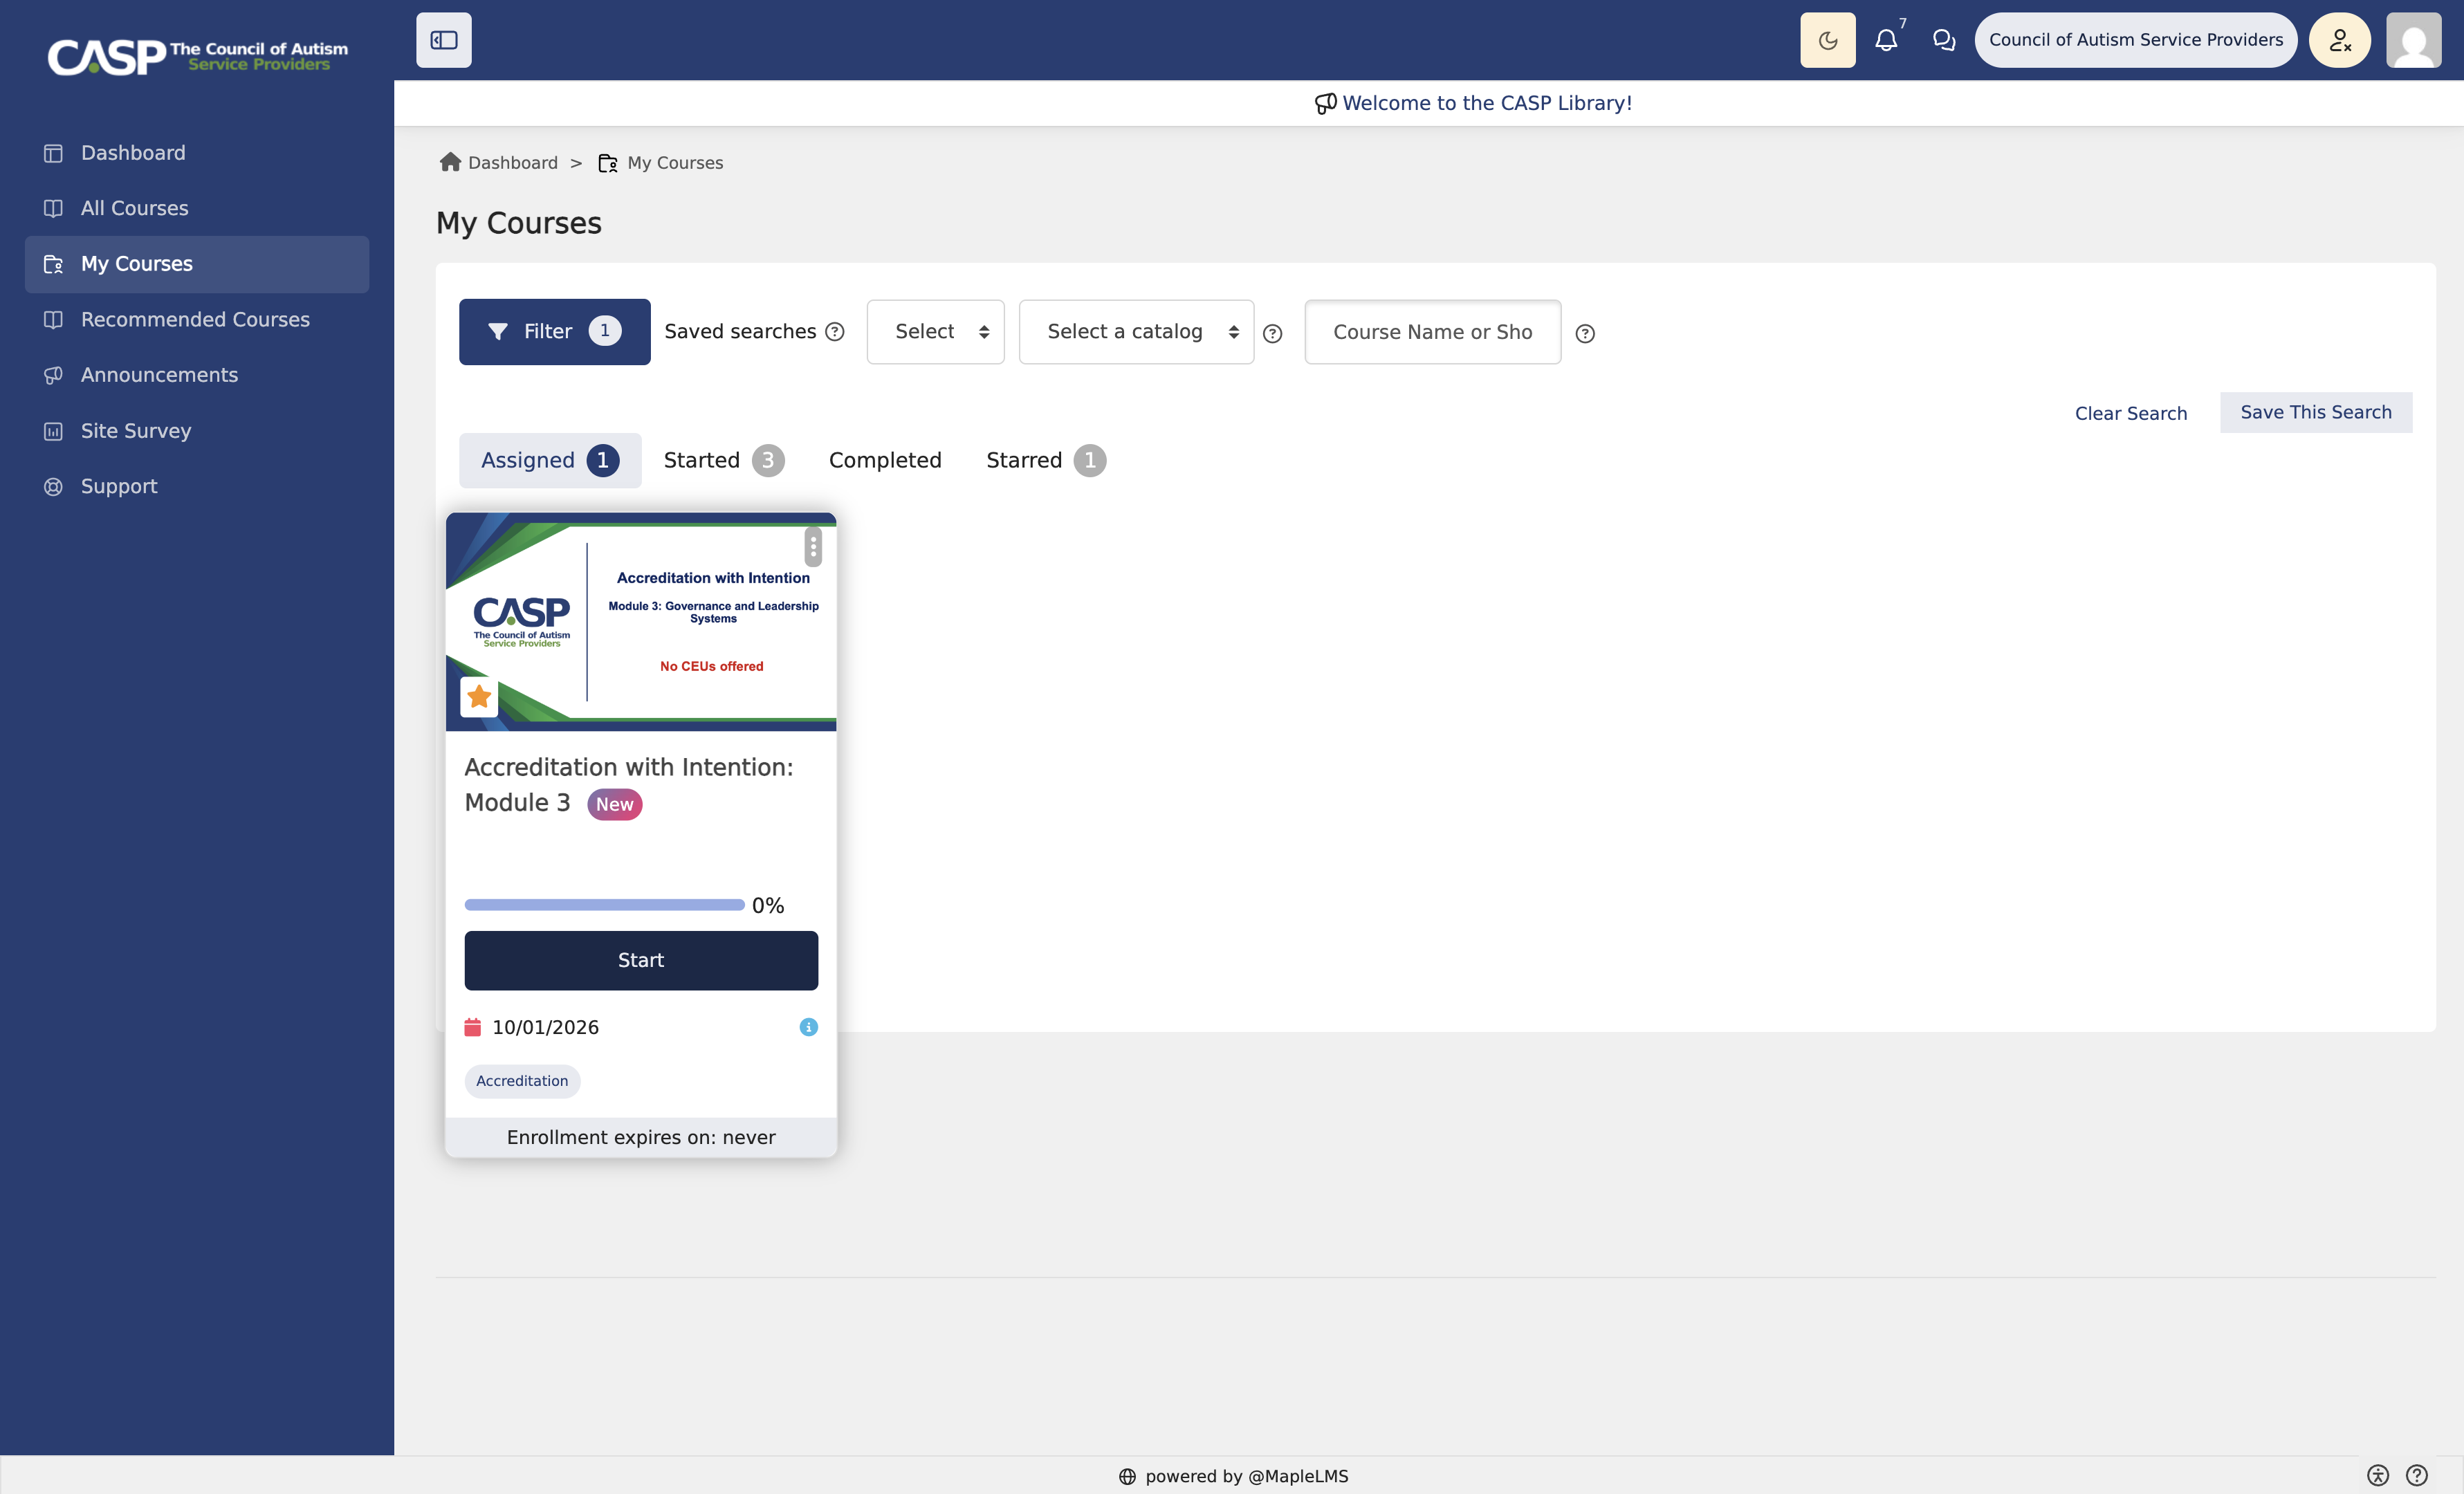Toggle the star on Accreditation course card

(x=479, y=696)
